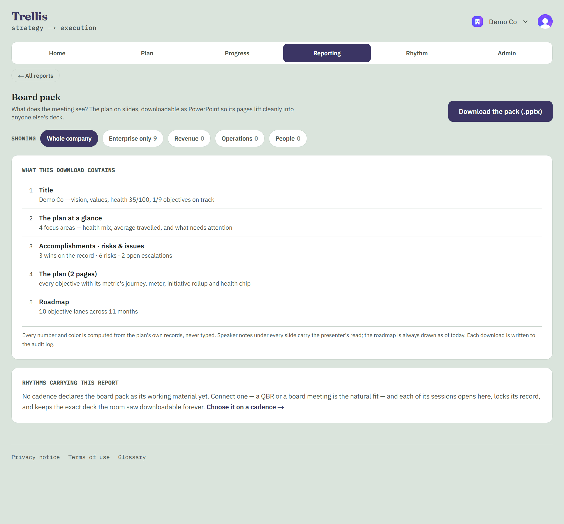This screenshot has height=524, width=564.
Task: Open the user profile avatar
Action: [545, 22]
